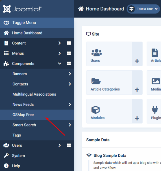Click the Help info icon
This screenshot has height=171, width=161.
tap(6, 166)
